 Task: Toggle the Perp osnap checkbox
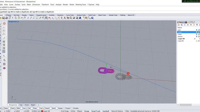click(x=32, y=108)
